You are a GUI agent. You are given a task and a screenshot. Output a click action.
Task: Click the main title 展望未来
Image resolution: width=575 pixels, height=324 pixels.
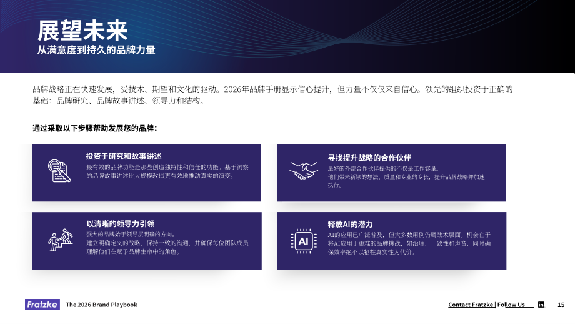tap(82, 31)
